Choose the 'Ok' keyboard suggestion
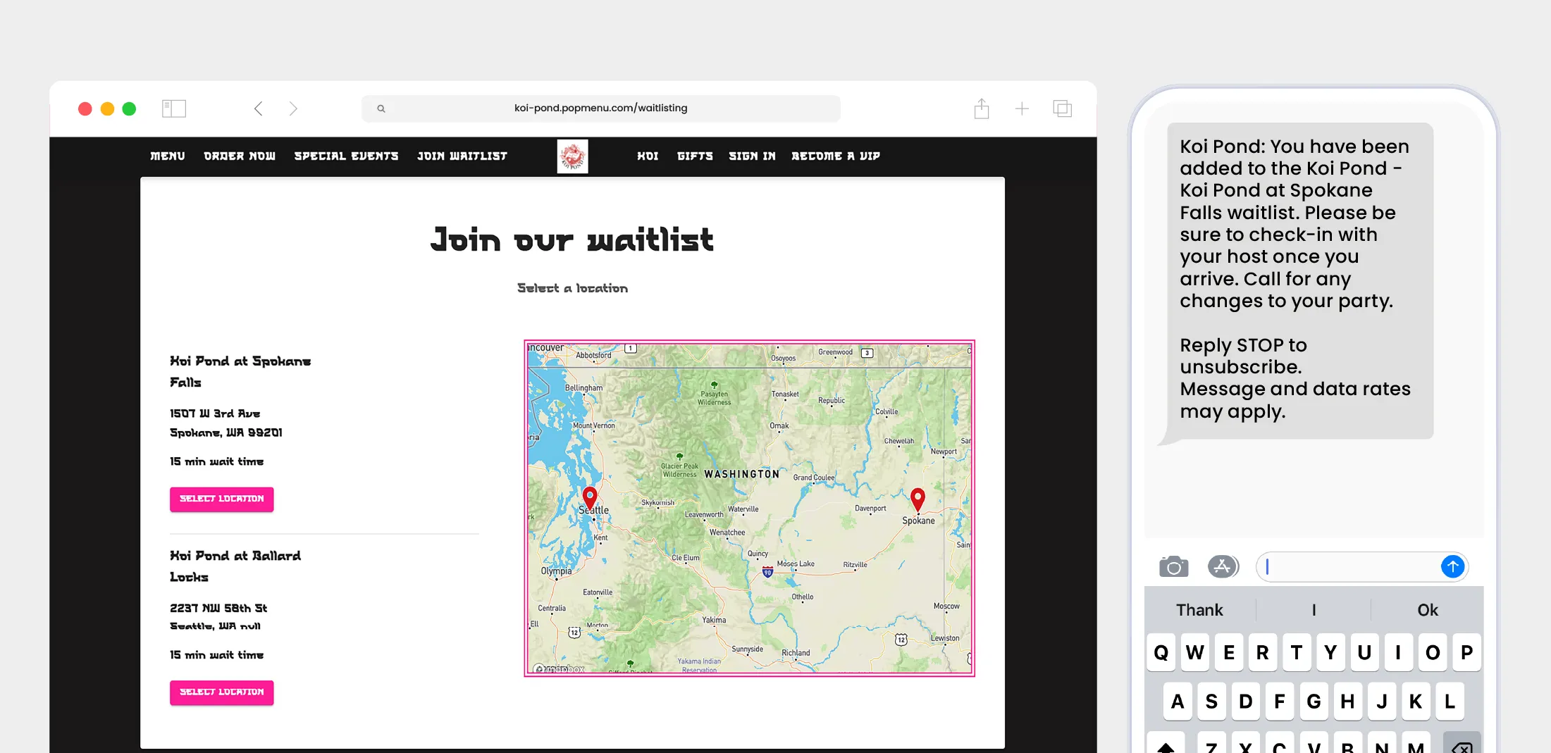This screenshot has width=1551, height=753. tap(1428, 610)
